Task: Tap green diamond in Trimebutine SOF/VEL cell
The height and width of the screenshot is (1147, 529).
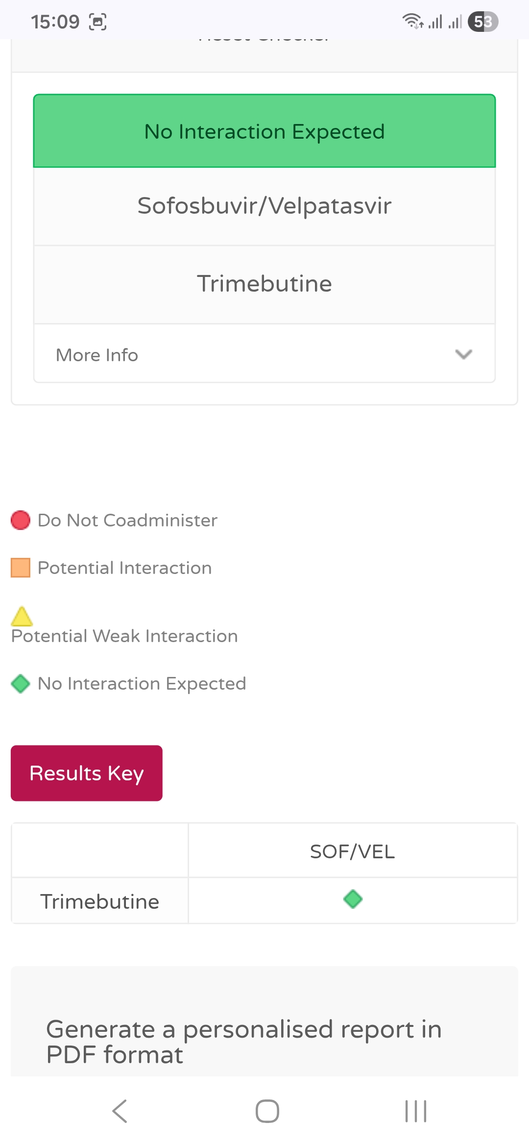Action: point(353,899)
